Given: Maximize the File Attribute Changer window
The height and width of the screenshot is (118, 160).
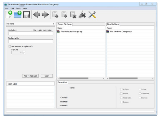Looking at the screenshot, I should click(146, 4).
